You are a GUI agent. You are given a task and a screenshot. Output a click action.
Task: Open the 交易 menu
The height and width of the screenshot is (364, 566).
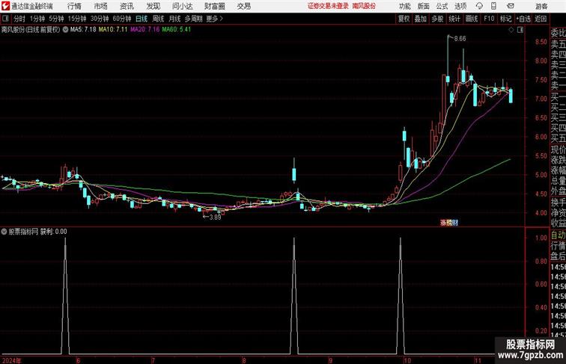click(x=243, y=6)
